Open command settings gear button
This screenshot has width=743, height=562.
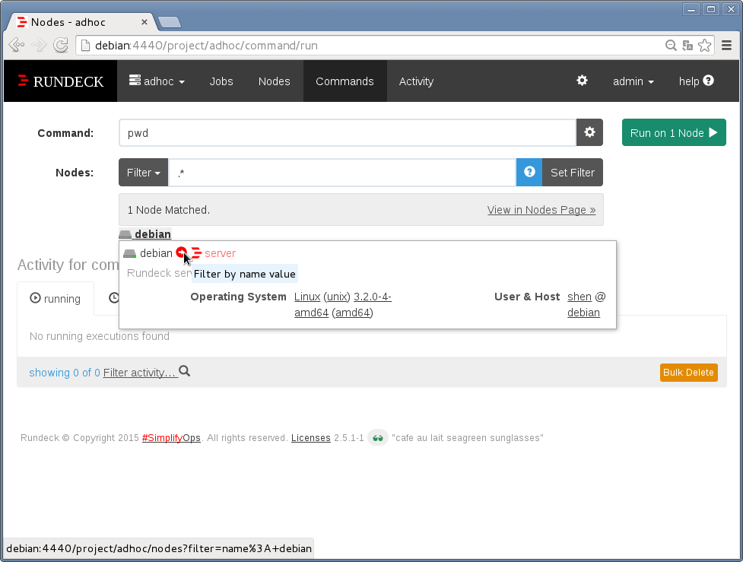589,132
